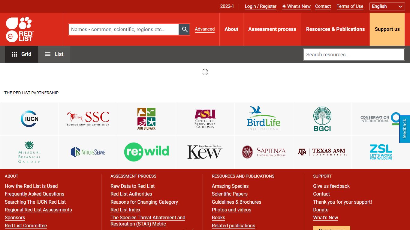Screen dimensions: 410x230
Task: Click the magnifier search button
Action: tap(185, 29)
